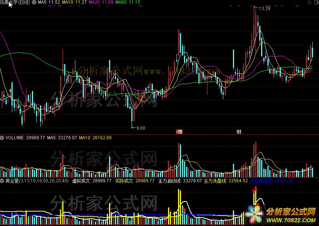This screenshot has height=226, width=319.
Task: Click the 9.00 low price label
Action: 141,128
